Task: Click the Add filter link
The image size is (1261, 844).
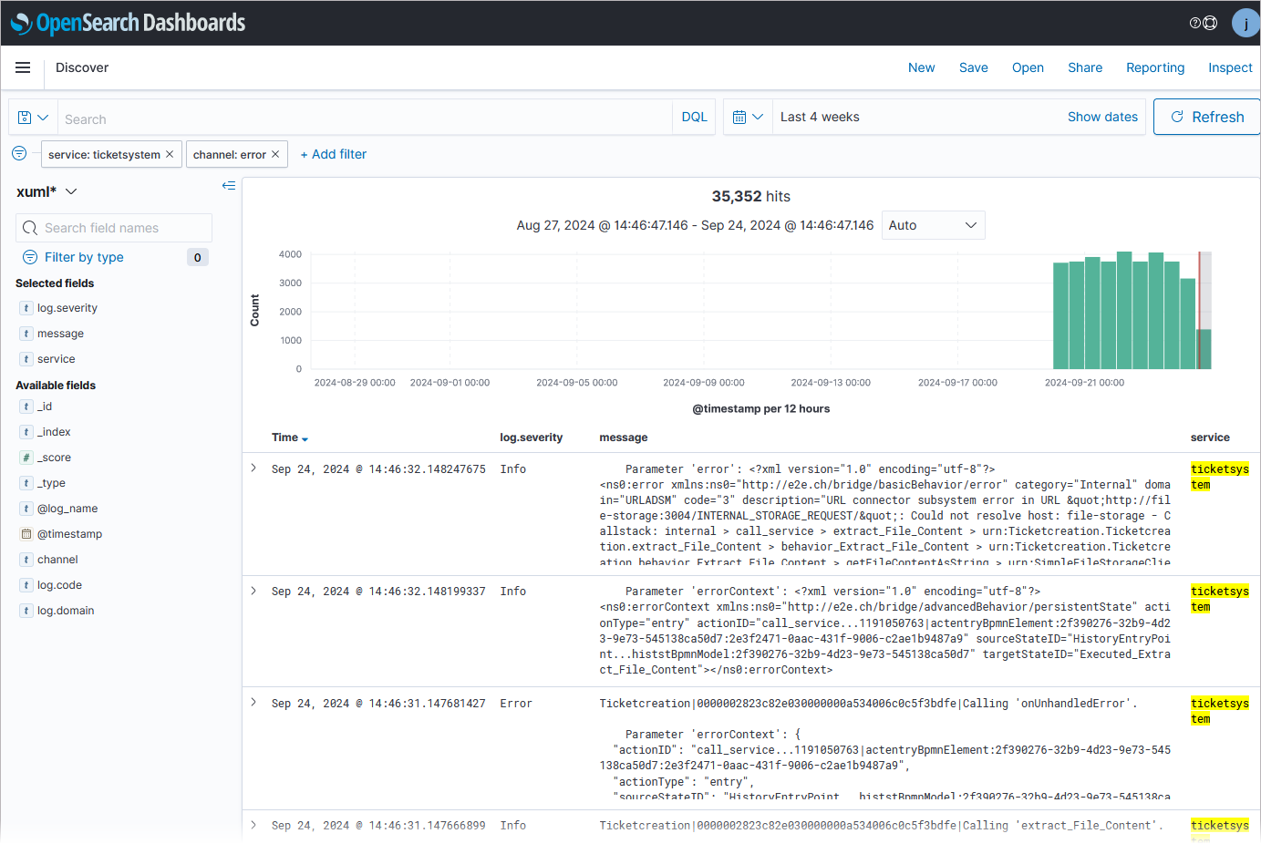Action: 334,154
